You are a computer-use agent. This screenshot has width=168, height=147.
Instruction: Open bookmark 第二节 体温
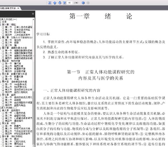click(x=12, y=79)
